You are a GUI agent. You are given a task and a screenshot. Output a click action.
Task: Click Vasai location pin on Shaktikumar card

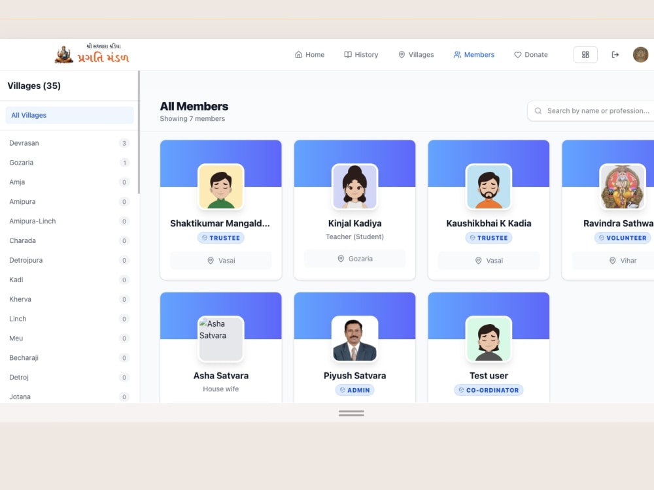click(x=211, y=261)
